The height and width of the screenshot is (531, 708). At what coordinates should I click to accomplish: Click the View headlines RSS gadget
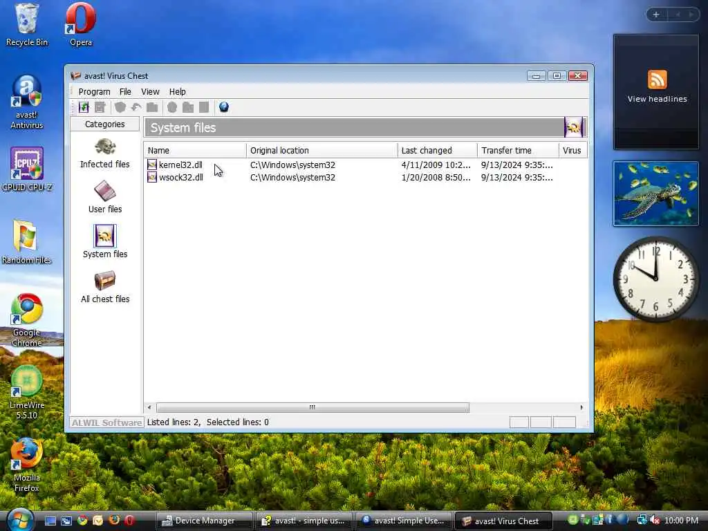(x=656, y=92)
